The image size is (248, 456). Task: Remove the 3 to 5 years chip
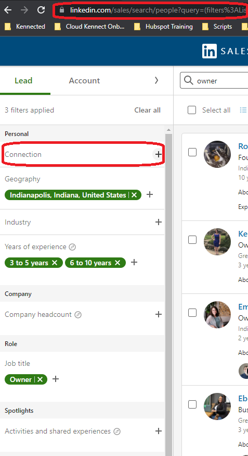pos(55,263)
